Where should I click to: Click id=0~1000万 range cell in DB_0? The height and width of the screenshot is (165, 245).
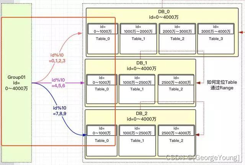point(103,29)
